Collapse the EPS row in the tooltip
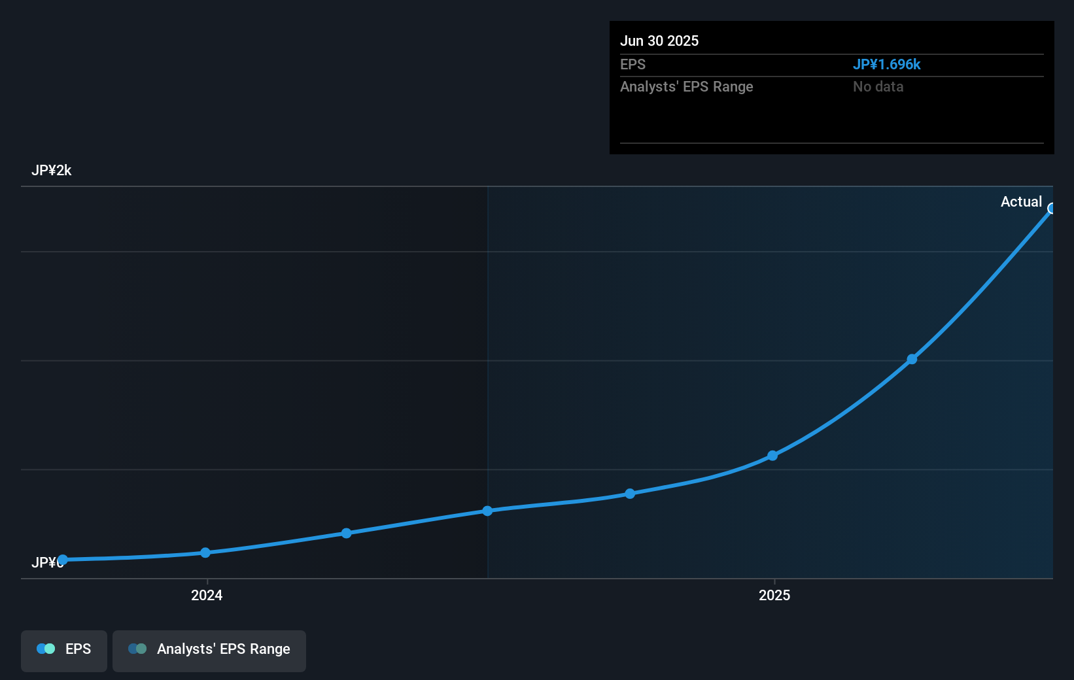Screen dimensions: 1074x680 [632, 64]
